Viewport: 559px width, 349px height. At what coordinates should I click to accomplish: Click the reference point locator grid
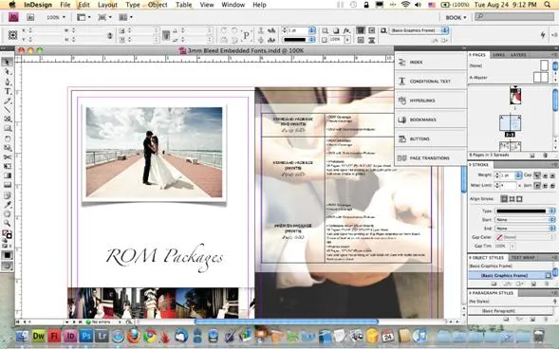(13, 35)
